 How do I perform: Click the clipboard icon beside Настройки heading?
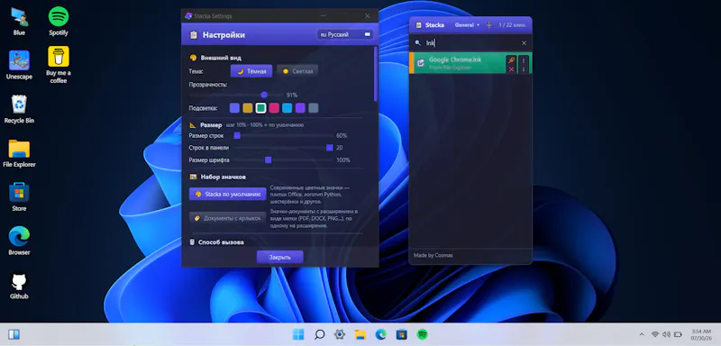click(194, 35)
